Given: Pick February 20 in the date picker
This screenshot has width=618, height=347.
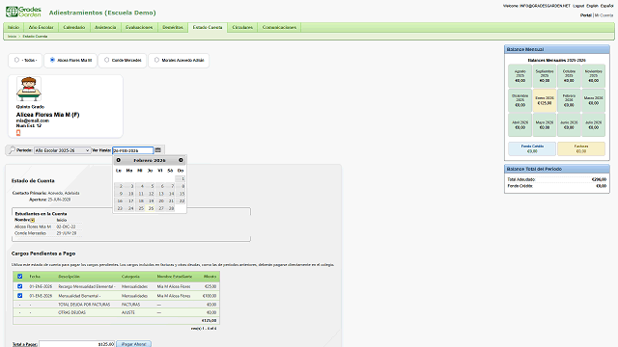Looking at the screenshot, I should click(x=160, y=200).
